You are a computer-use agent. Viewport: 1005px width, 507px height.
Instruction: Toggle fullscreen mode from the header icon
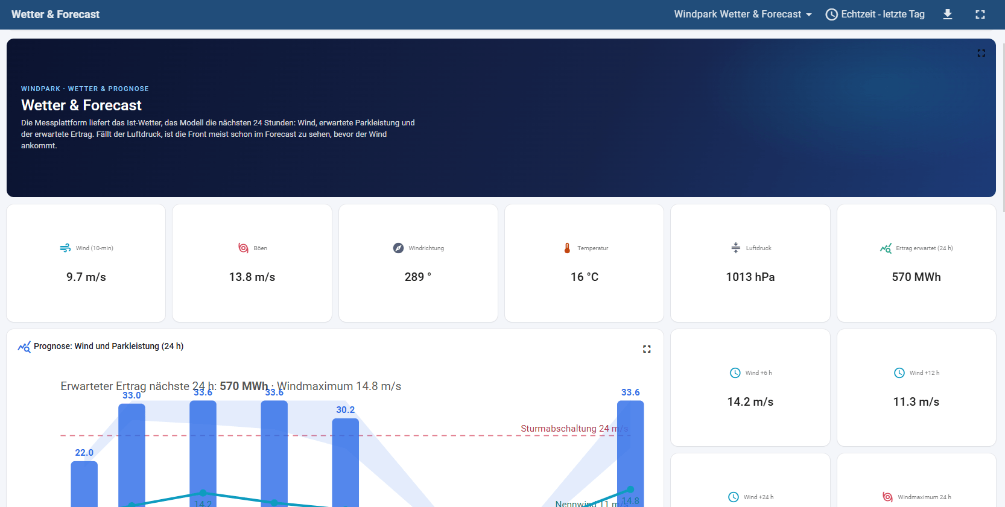point(980,14)
